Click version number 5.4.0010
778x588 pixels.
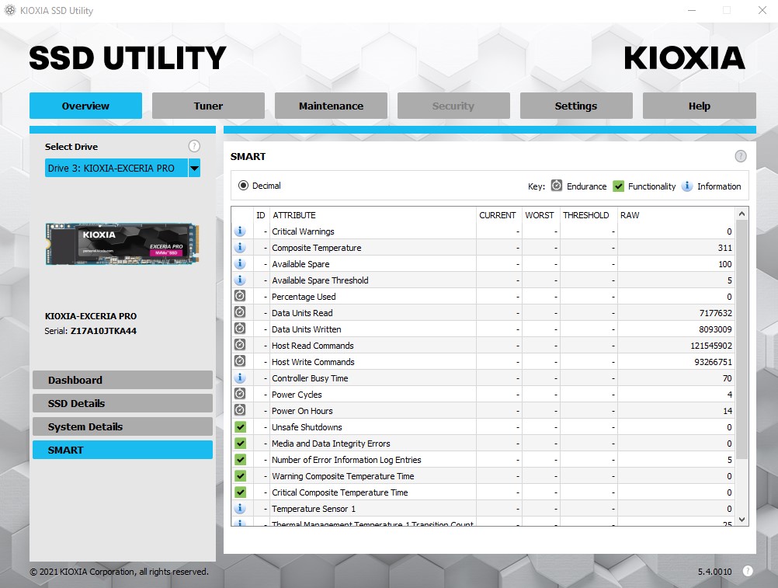[x=714, y=572]
